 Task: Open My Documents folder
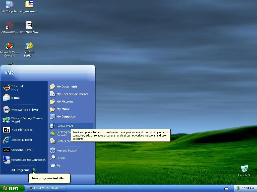point(71,86)
